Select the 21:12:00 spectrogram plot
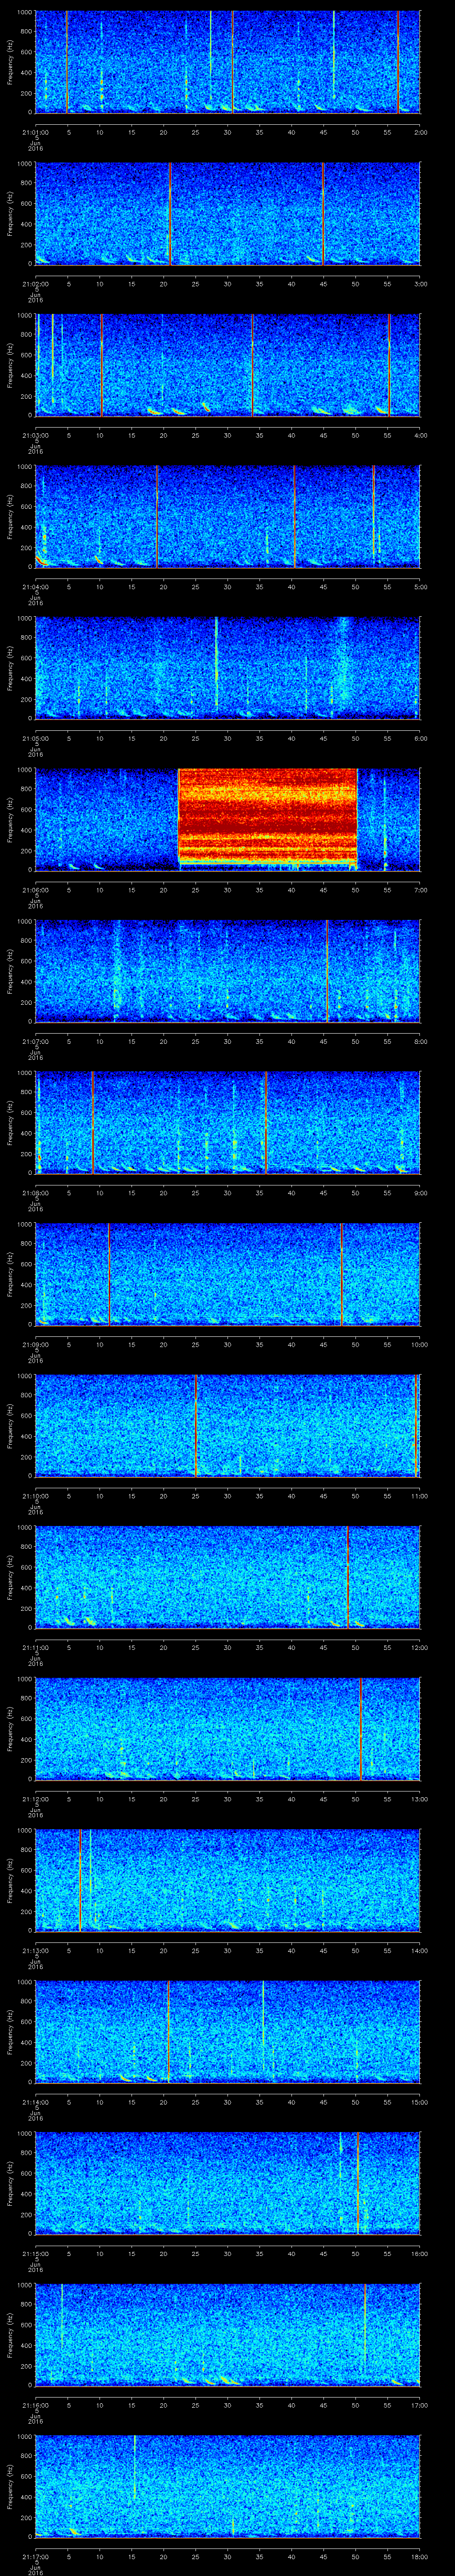 (228, 1728)
